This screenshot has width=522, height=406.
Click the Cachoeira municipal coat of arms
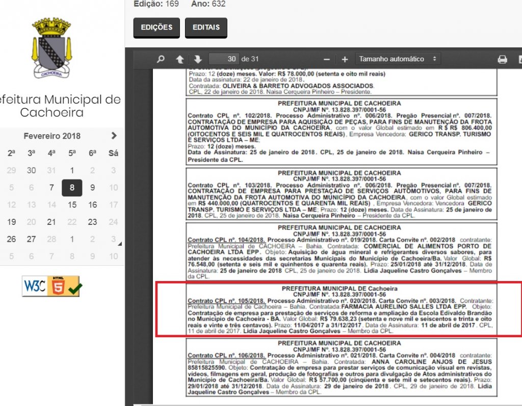(51, 47)
